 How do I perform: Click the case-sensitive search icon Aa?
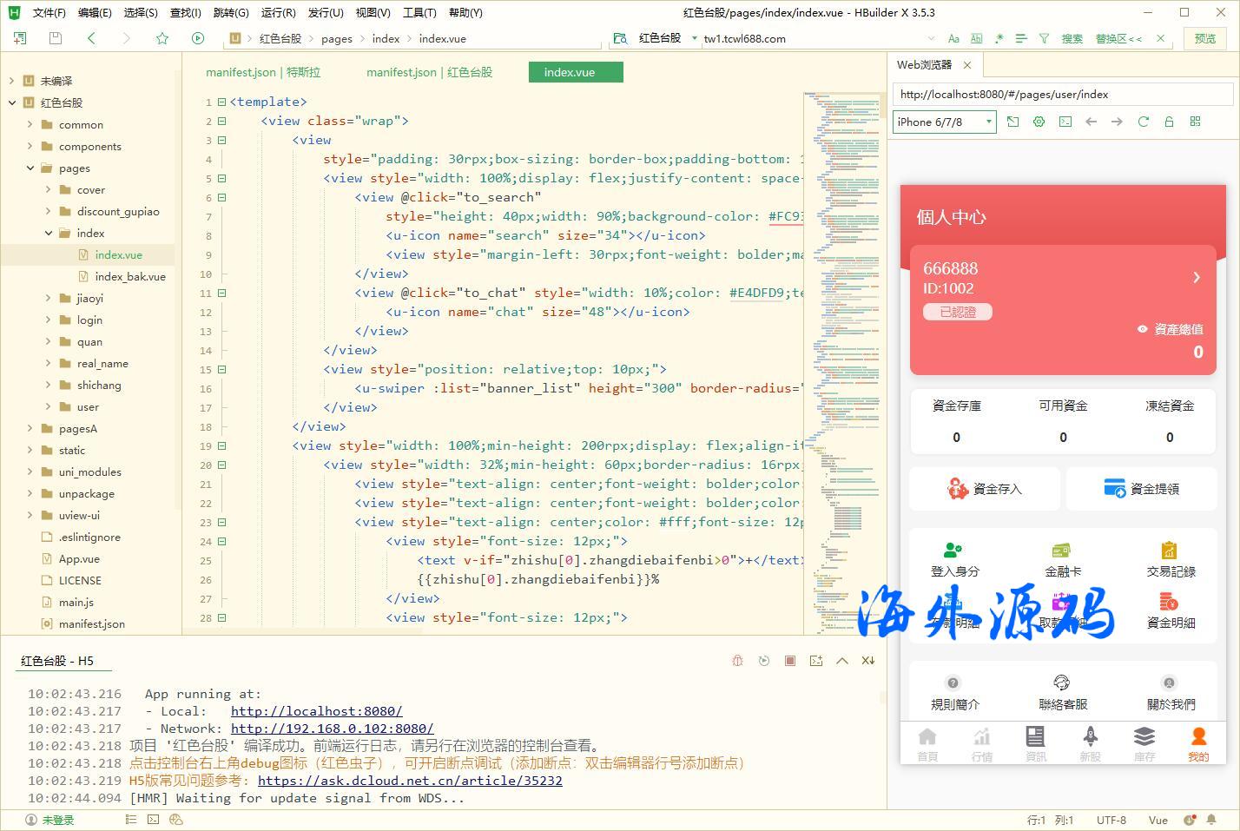(x=953, y=38)
